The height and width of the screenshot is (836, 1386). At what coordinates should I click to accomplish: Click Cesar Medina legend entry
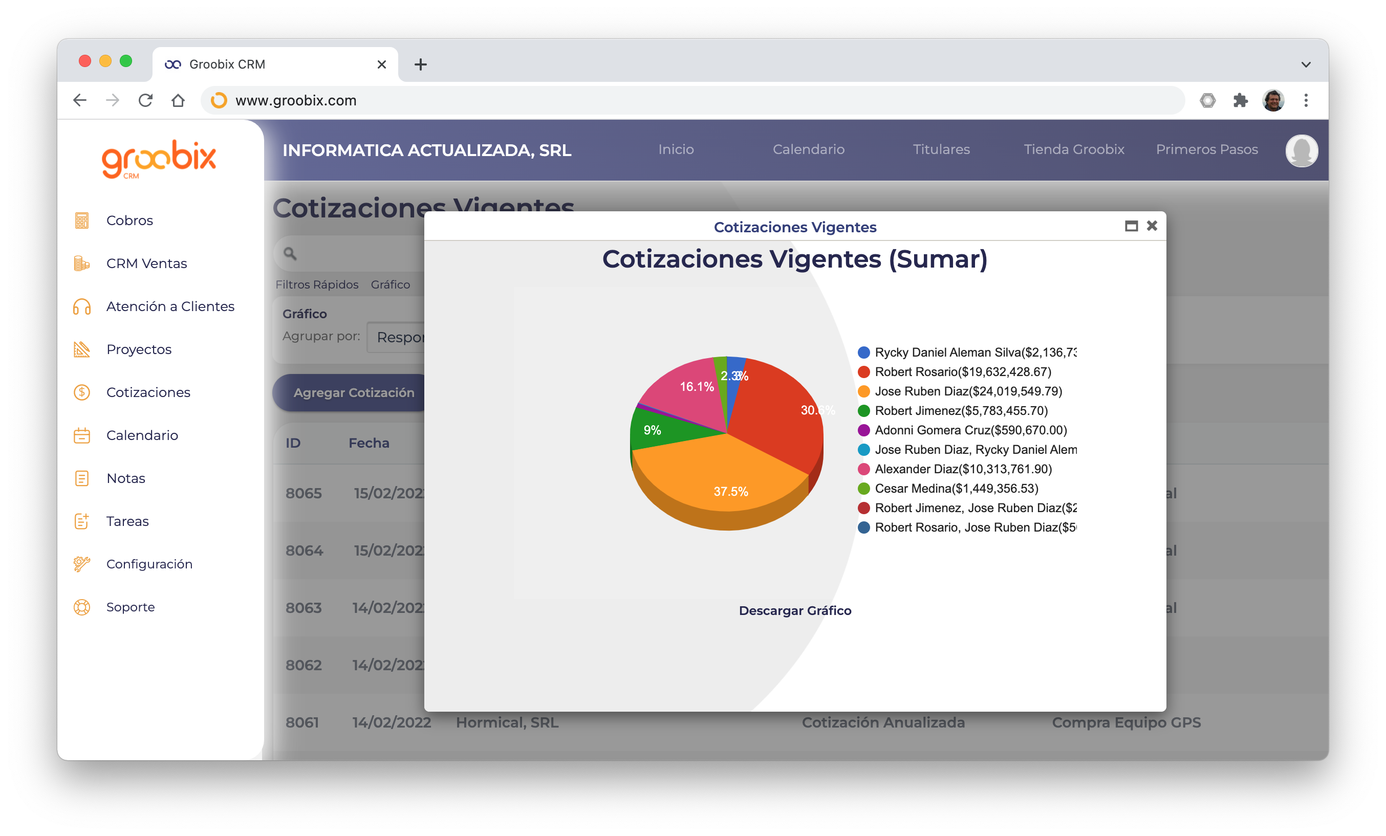(948, 489)
